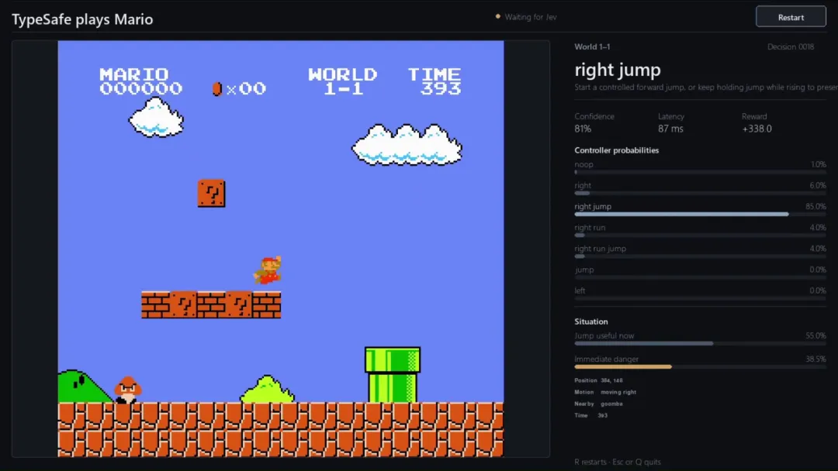
Task: Click the orange Immediate danger progress bar
Action: click(x=700, y=367)
